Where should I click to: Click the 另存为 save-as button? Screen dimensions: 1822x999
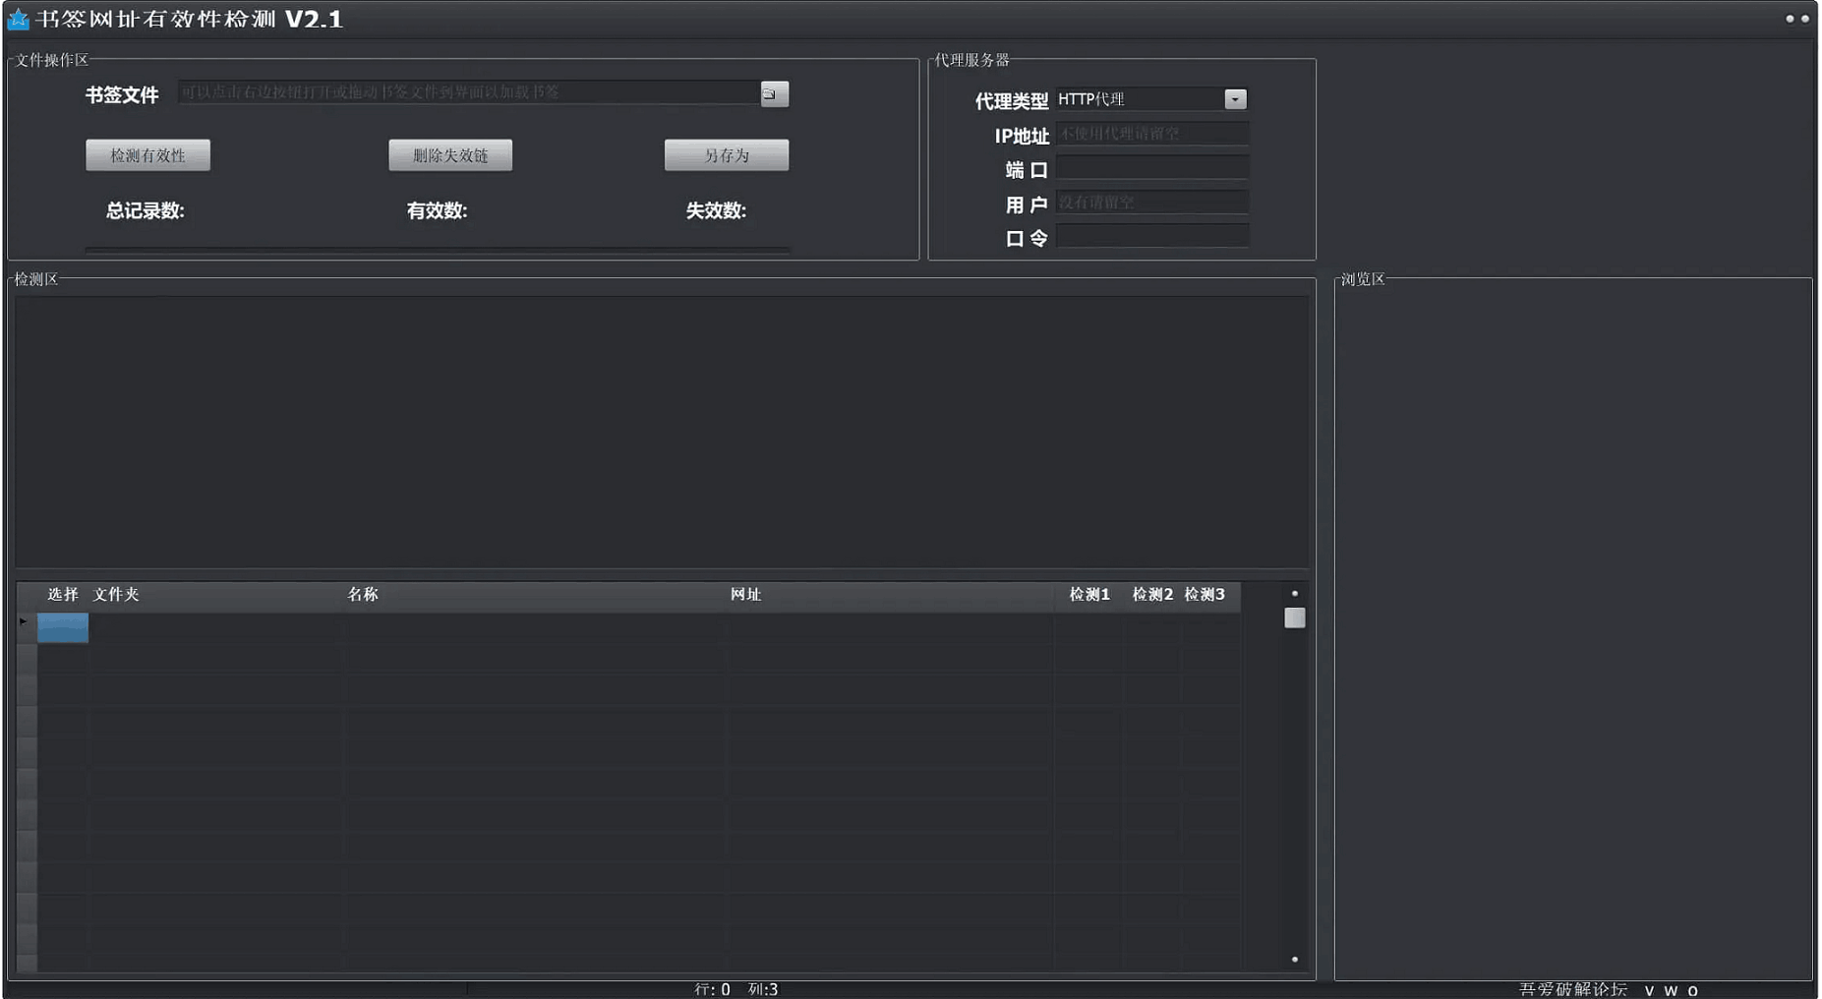[727, 154]
